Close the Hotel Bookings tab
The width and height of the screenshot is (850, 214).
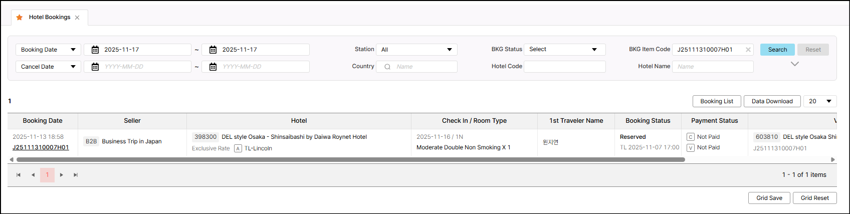pyautogui.click(x=77, y=18)
